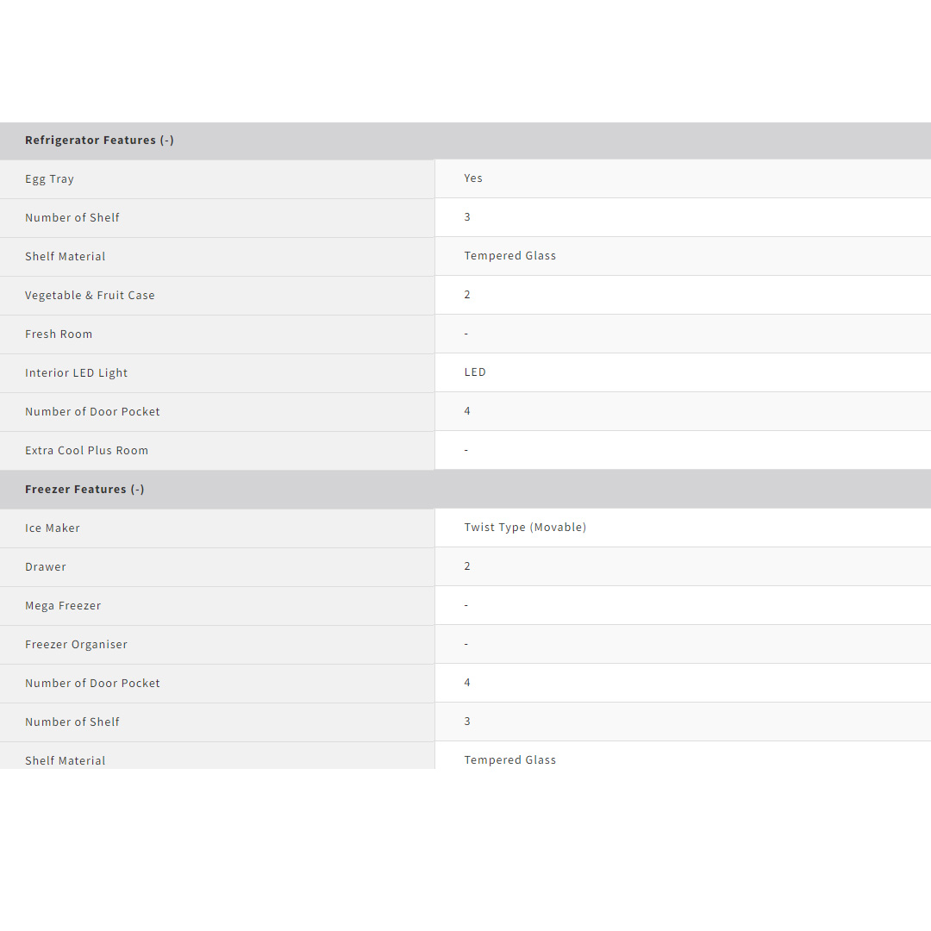Click the Twist Type (Movable) value
The height and width of the screenshot is (931, 931).
(x=525, y=528)
